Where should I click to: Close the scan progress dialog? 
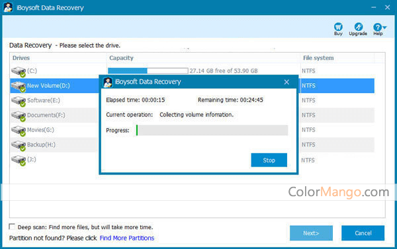[x=287, y=82]
